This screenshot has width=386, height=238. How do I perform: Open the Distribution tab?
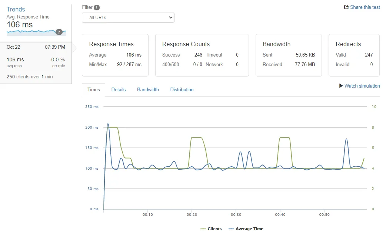pyautogui.click(x=182, y=89)
